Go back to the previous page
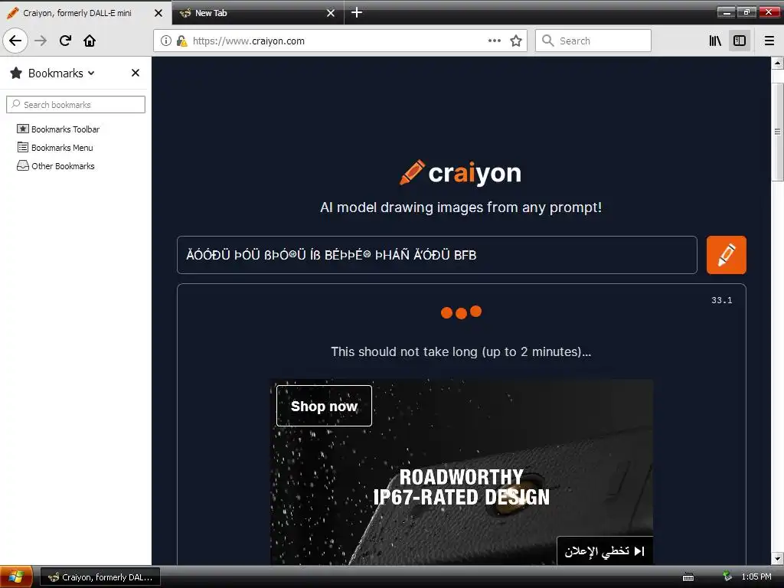The width and height of the screenshot is (784, 588). click(15, 41)
